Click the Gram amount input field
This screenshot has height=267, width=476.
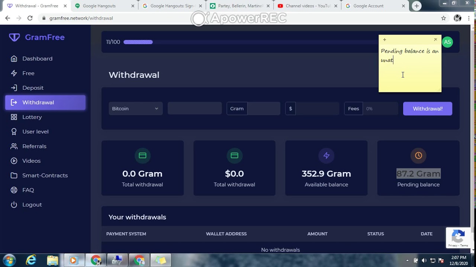click(x=264, y=109)
